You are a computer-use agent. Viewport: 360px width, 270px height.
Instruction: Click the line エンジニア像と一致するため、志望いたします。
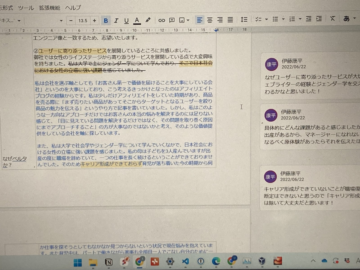86,38
